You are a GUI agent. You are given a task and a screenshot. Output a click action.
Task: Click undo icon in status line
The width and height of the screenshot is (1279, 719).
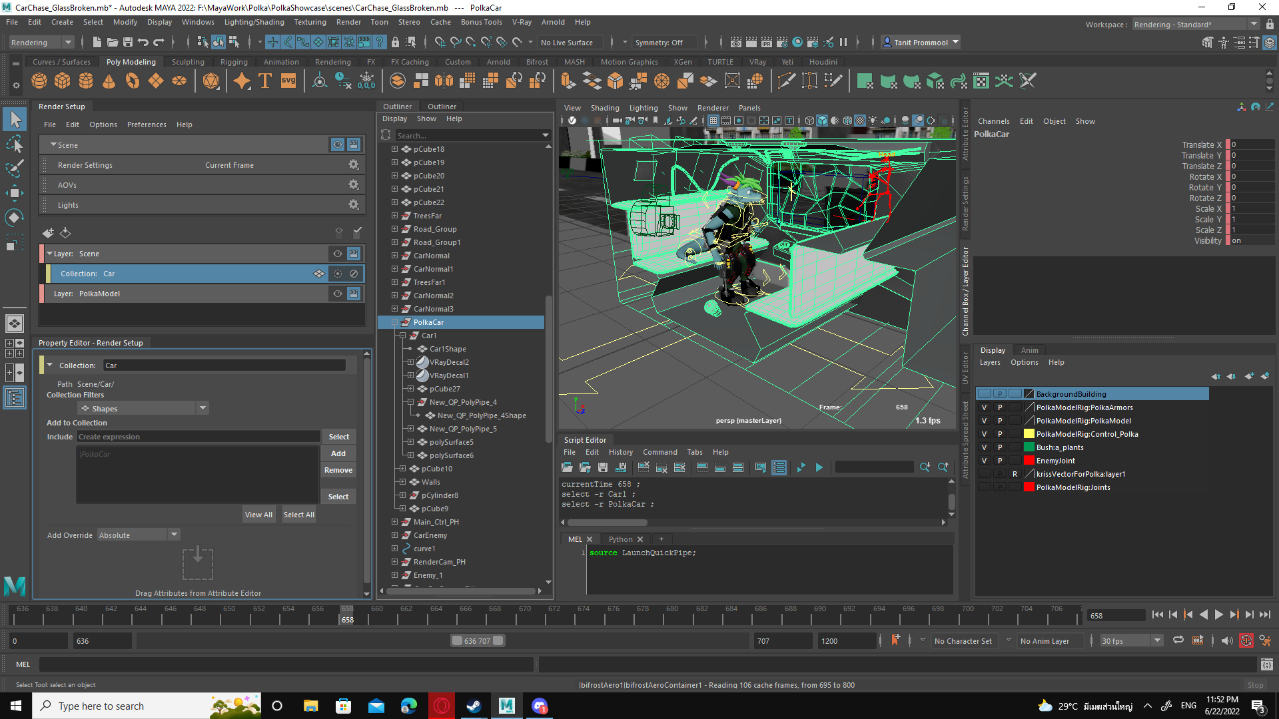(143, 42)
